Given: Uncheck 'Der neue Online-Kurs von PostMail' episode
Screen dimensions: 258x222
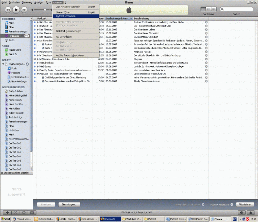Looking at the screenshot, I should tap(43, 81).
